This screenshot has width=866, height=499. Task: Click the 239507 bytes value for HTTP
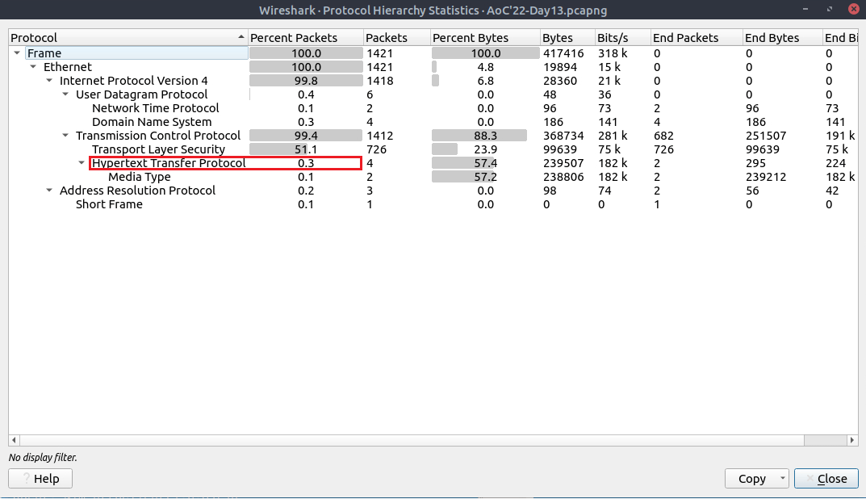click(563, 163)
